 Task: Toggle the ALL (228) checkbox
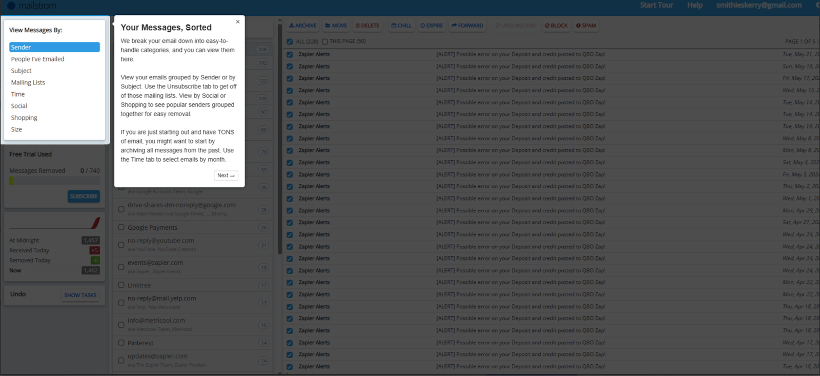[x=290, y=41]
